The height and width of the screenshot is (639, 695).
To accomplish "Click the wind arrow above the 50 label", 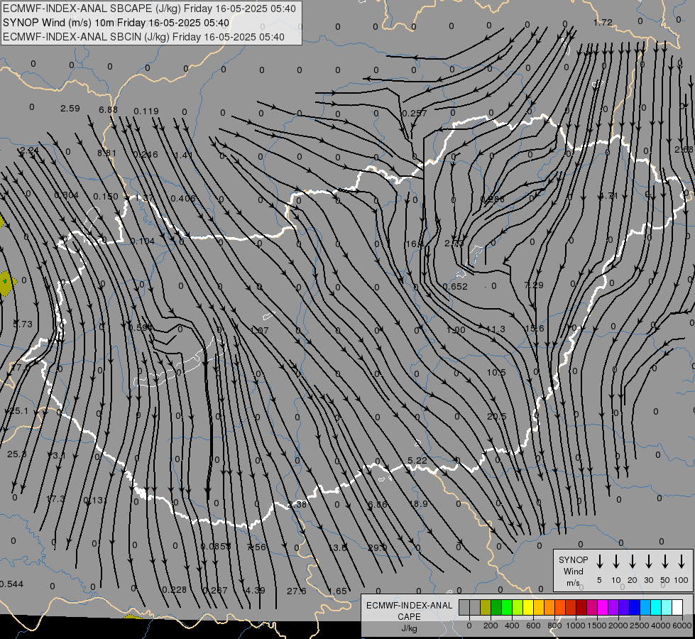I will coord(665,562).
